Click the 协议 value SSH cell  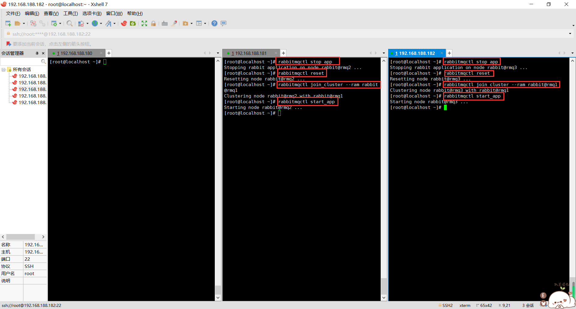click(x=35, y=266)
